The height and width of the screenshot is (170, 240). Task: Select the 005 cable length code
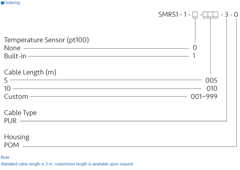click(211, 81)
